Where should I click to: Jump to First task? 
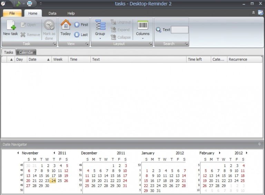81,25
